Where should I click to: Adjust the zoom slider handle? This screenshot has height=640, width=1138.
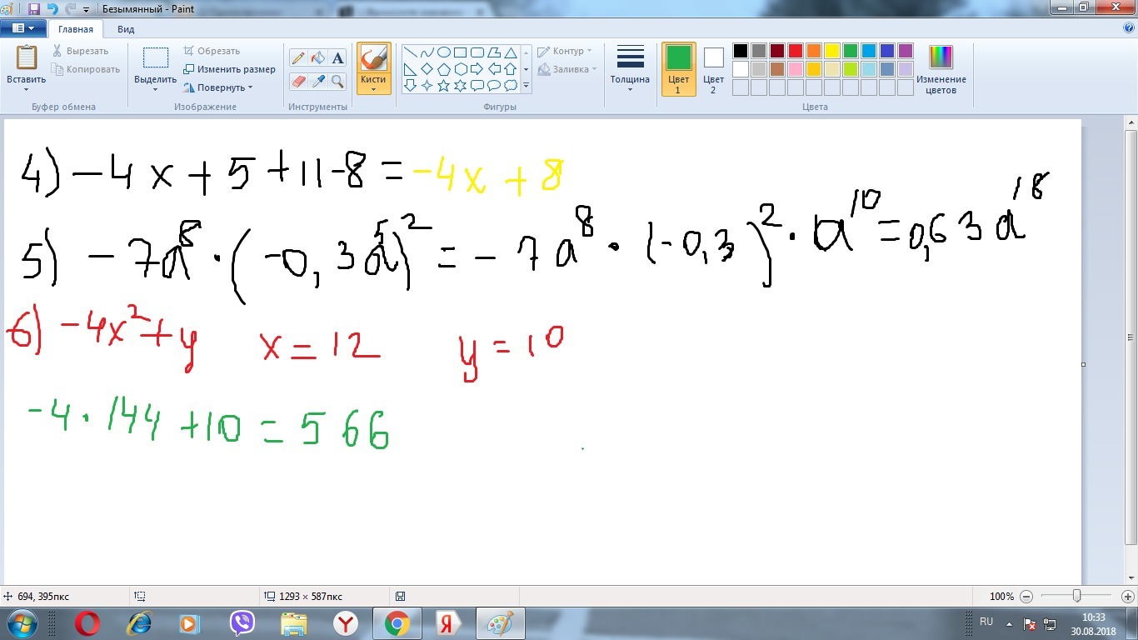[1077, 597]
